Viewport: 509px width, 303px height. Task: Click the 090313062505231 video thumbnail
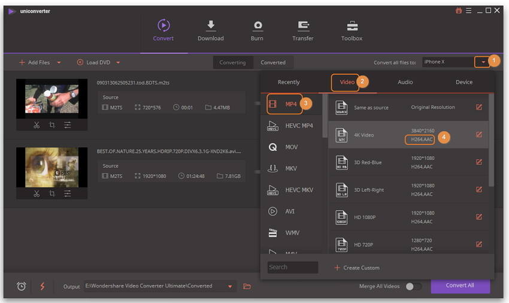[x=52, y=99]
